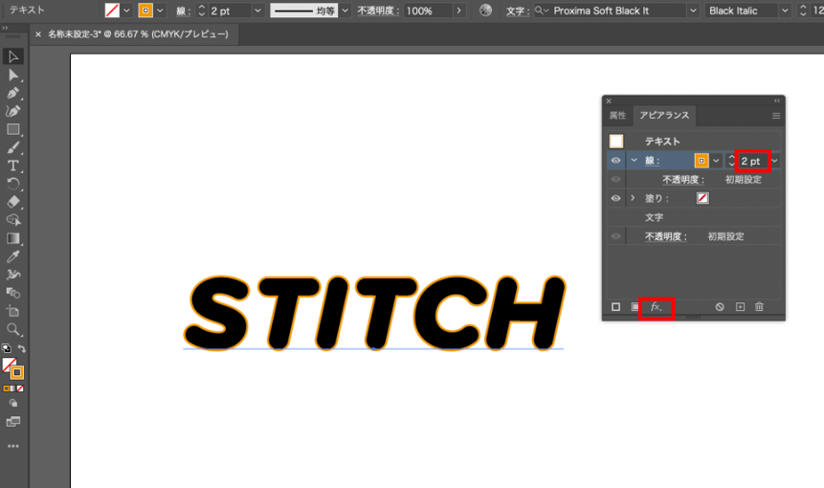824x488 pixels.
Task: Select the Direct Selection tool
Action: click(x=13, y=76)
